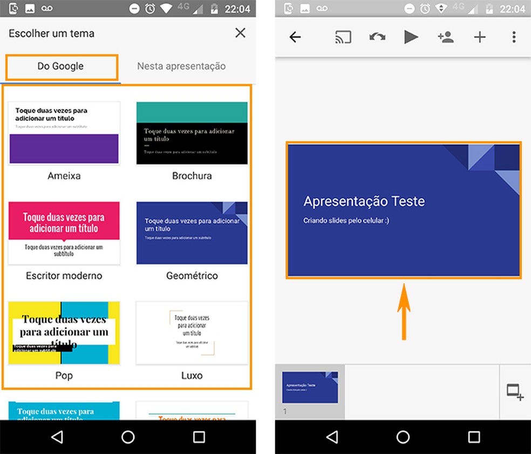Insert new content with the plus icon
The image size is (531, 454).
coord(480,37)
